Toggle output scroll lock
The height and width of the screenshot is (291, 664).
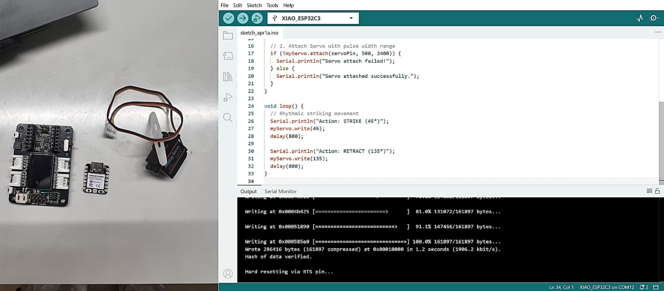pos(657,191)
